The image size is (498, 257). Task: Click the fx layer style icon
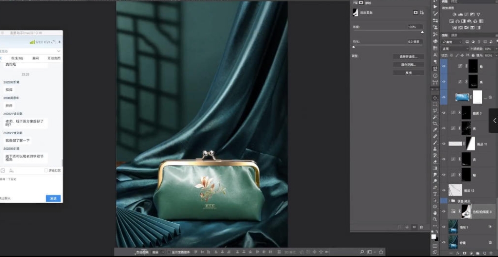click(457, 254)
